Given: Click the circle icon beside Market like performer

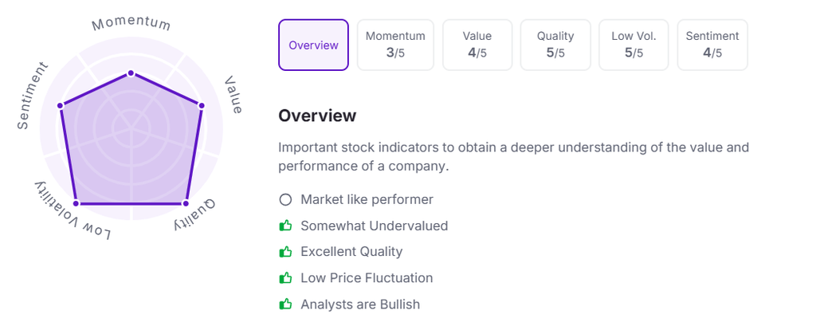Looking at the screenshot, I should click(285, 199).
